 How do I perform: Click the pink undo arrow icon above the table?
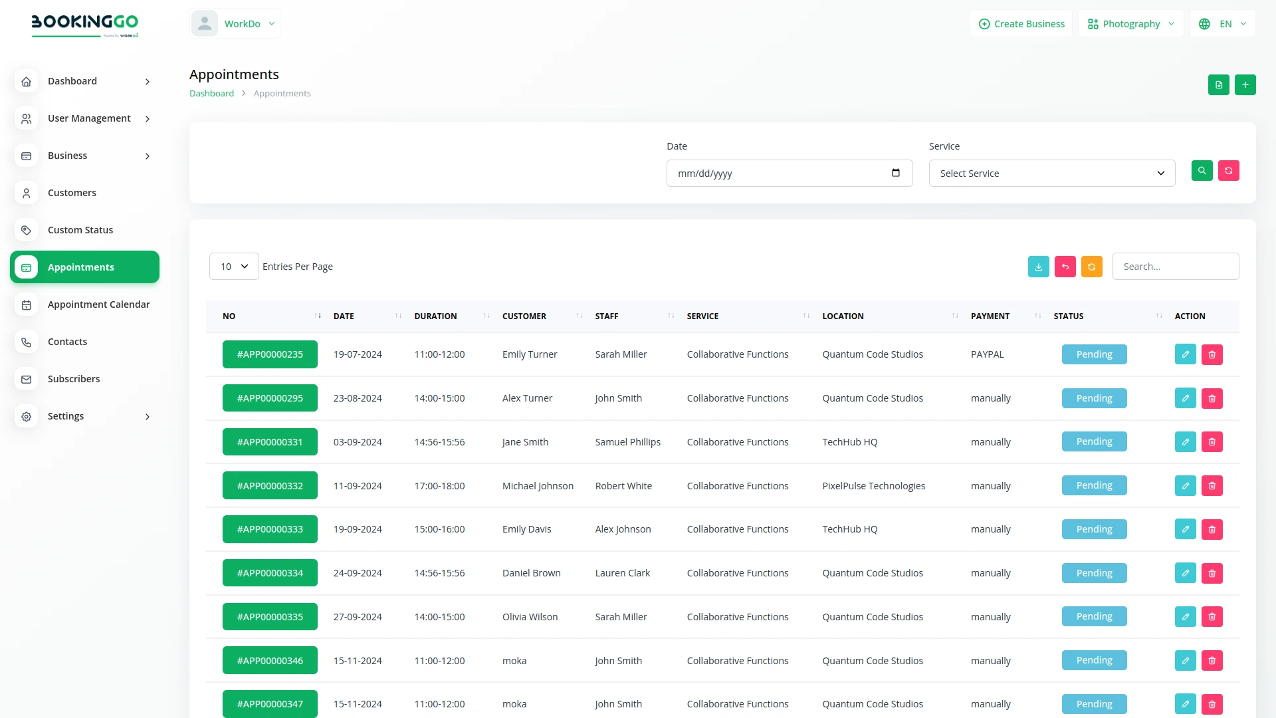pyautogui.click(x=1065, y=266)
